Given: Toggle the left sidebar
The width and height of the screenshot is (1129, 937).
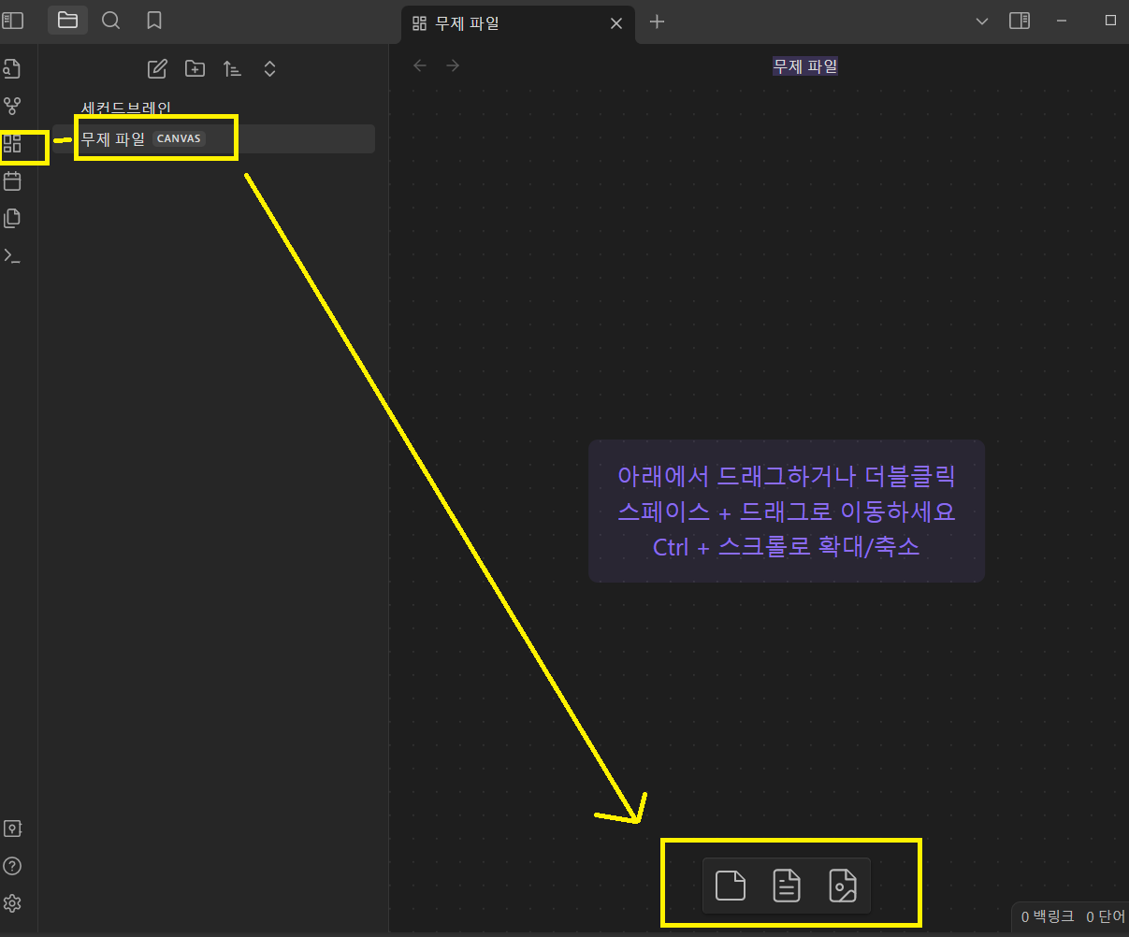Looking at the screenshot, I should 13,21.
